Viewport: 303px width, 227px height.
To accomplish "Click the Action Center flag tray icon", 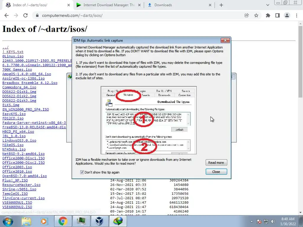I will pyautogui.click(x=259, y=222).
